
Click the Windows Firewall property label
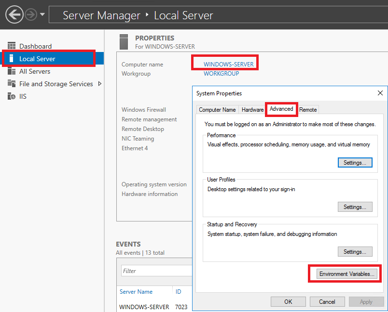click(144, 110)
